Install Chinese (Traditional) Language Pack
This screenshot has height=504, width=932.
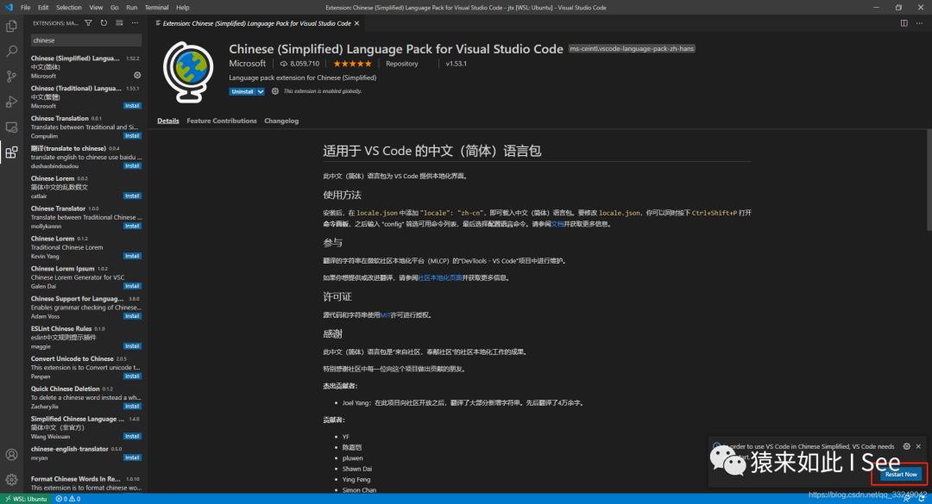click(132, 106)
